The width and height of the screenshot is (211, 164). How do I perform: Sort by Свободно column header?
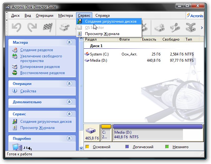173,39
